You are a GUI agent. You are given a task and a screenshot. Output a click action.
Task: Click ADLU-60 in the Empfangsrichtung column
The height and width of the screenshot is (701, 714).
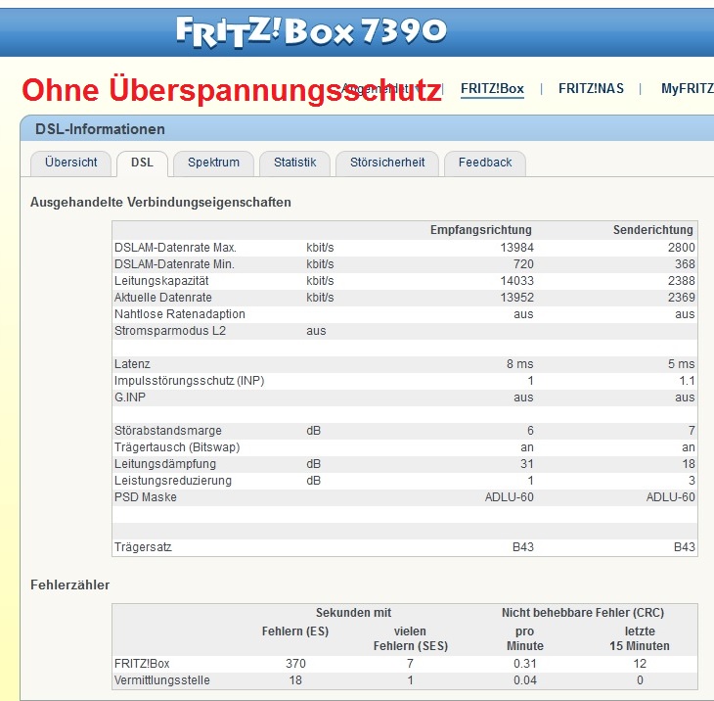tap(509, 497)
